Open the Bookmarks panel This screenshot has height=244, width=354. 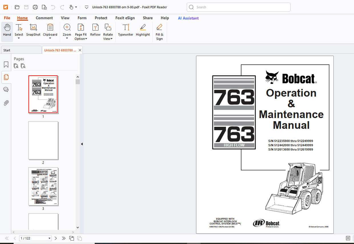[6, 64]
